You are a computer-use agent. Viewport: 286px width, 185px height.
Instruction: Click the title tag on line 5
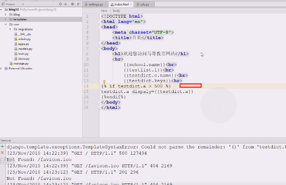[x=138, y=38]
